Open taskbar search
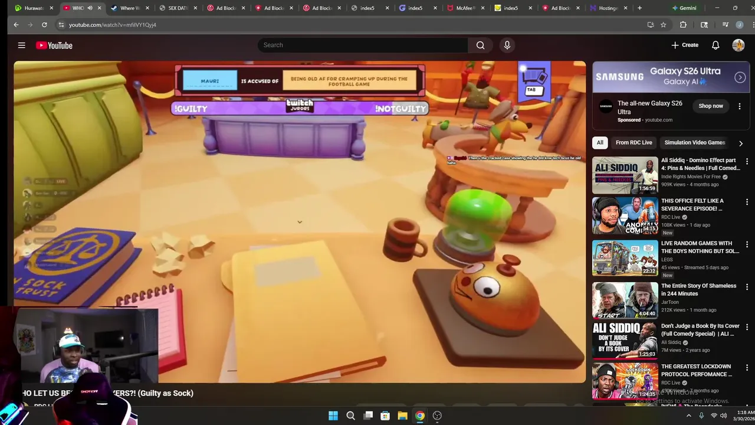Viewport: 755px width, 425px height. click(x=350, y=416)
